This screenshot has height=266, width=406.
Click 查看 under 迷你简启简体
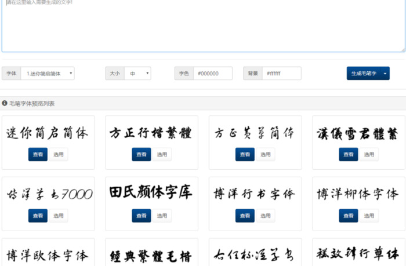pos(38,155)
